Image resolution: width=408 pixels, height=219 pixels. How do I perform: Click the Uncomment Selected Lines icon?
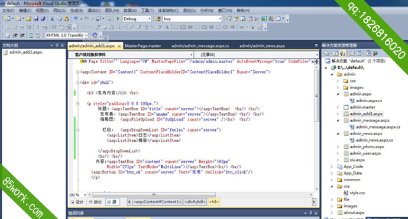38,35
